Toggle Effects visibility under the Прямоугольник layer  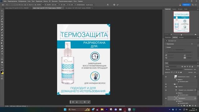(177, 80)
